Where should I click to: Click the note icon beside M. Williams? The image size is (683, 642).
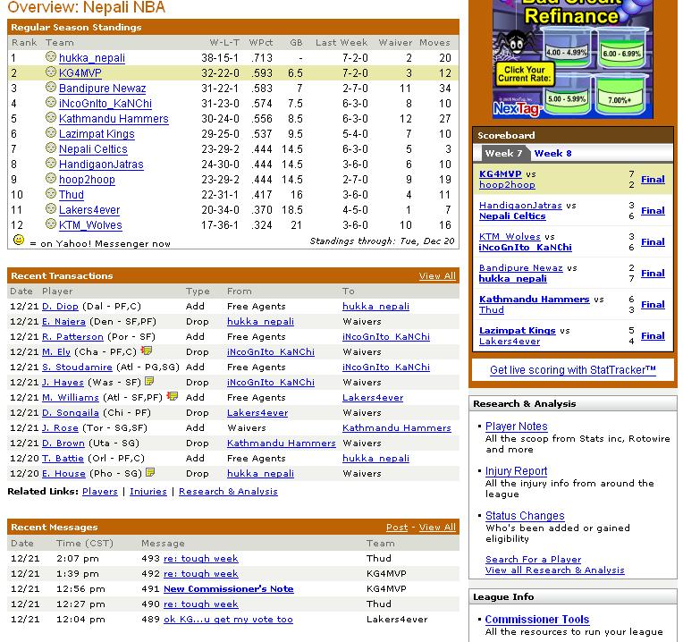tap(172, 396)
